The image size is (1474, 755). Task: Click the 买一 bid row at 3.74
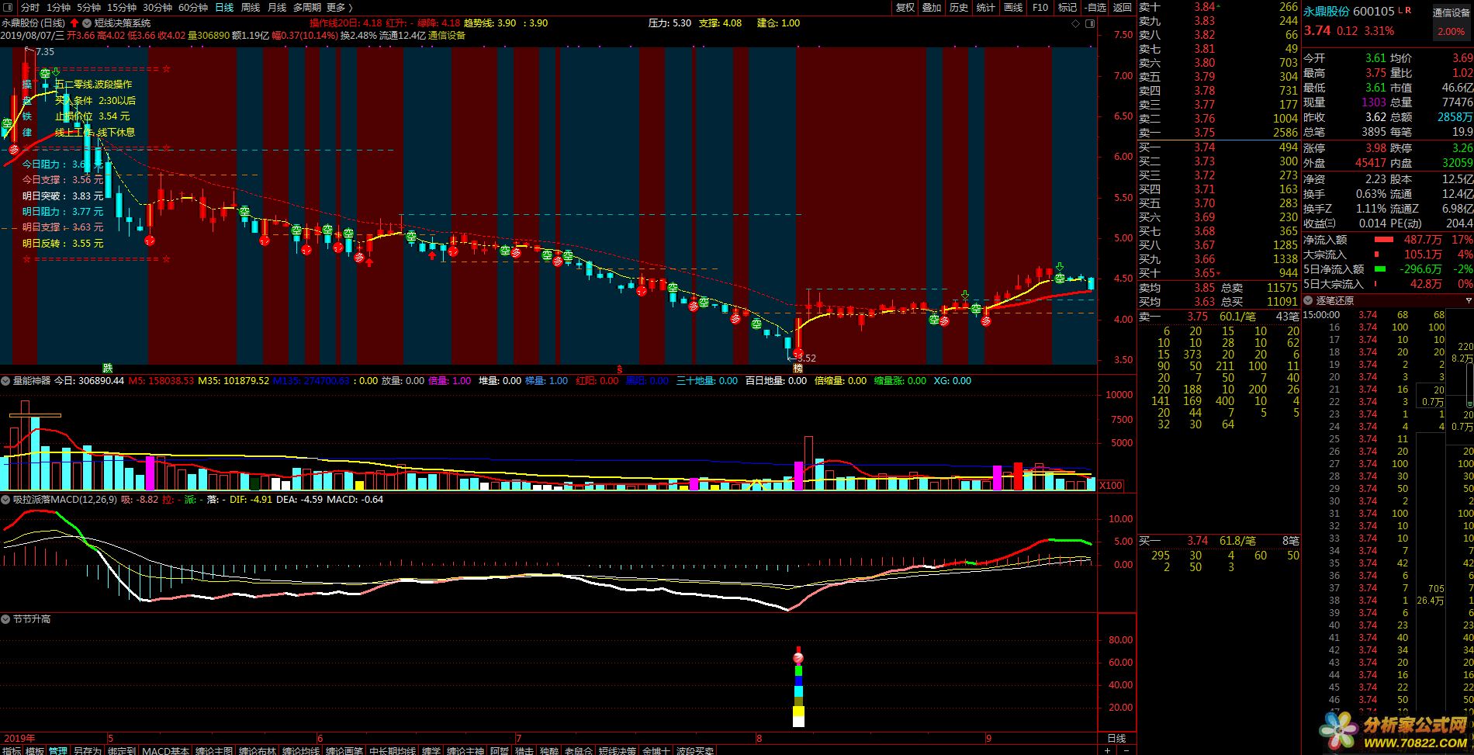point(1218,147)
